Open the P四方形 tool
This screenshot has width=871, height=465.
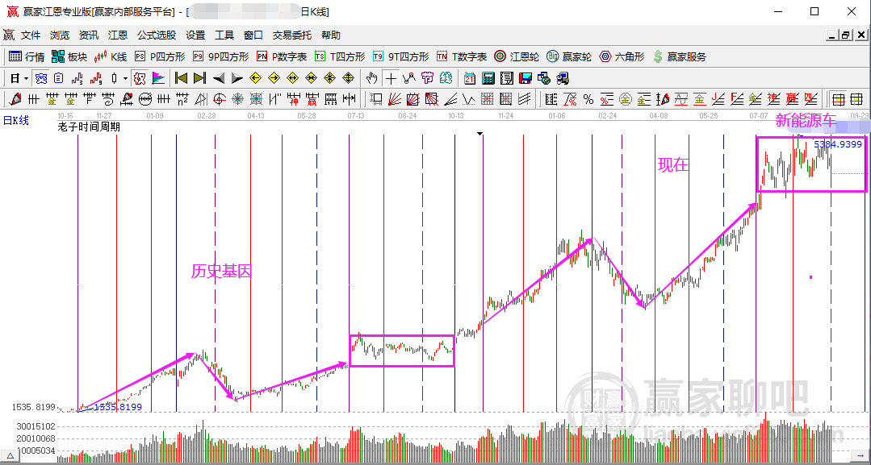coord(160,56)
